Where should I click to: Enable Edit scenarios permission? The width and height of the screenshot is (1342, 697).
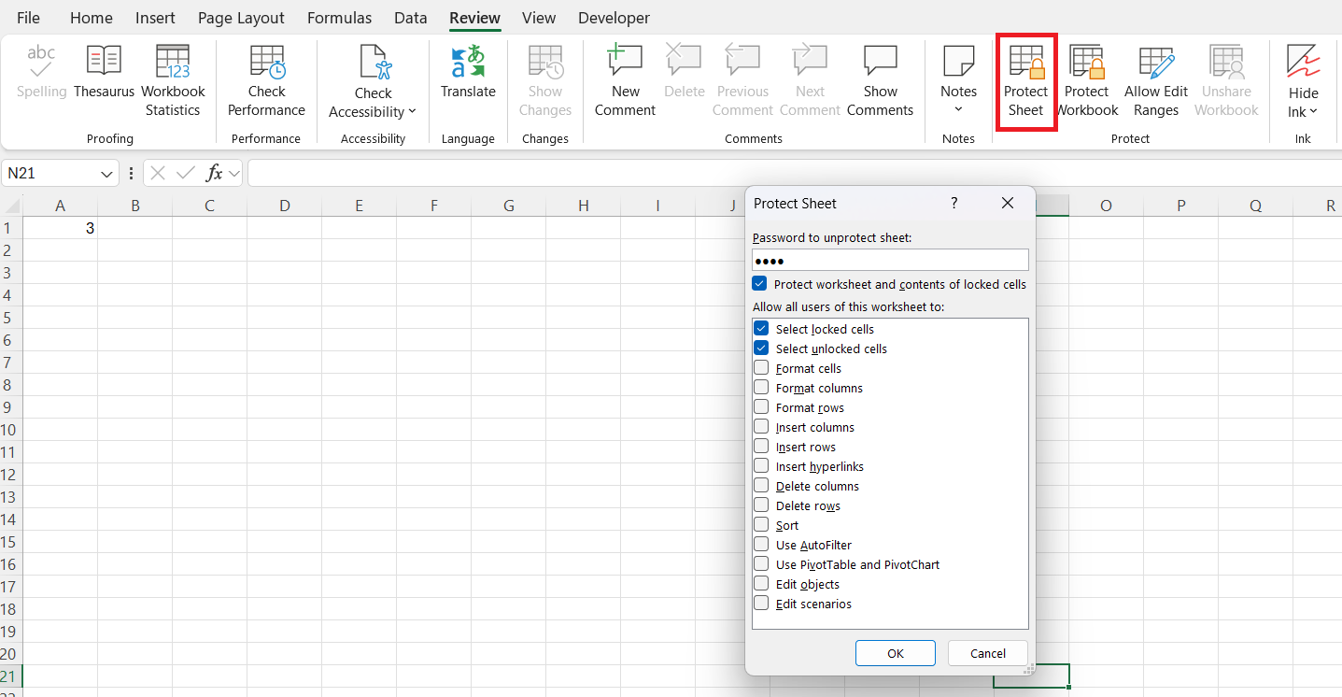(761, 604)
